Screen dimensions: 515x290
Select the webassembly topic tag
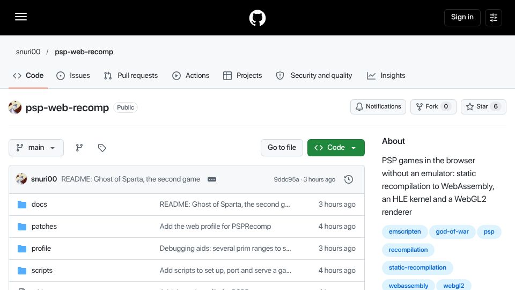408,286
